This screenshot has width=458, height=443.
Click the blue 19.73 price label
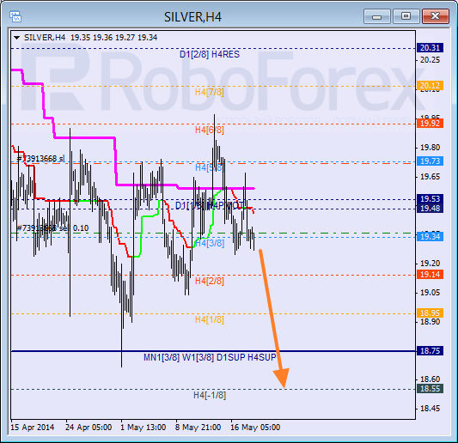click(x=430, y=161)
